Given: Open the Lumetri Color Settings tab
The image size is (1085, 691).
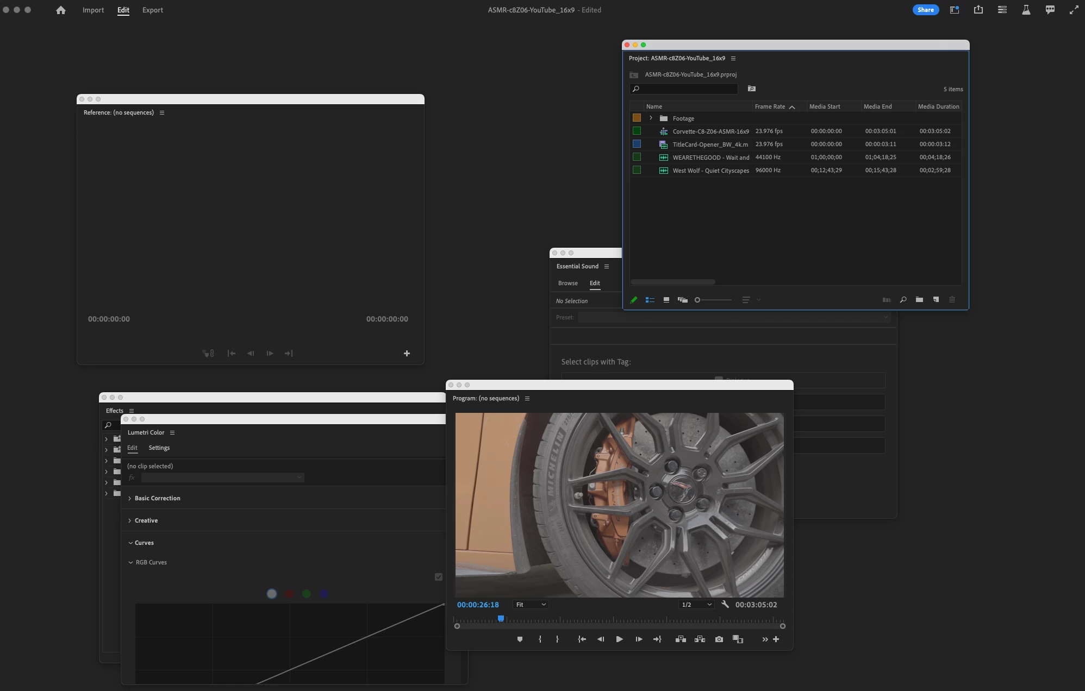Looking at the screenshot, I should click(x=159, y=448).
